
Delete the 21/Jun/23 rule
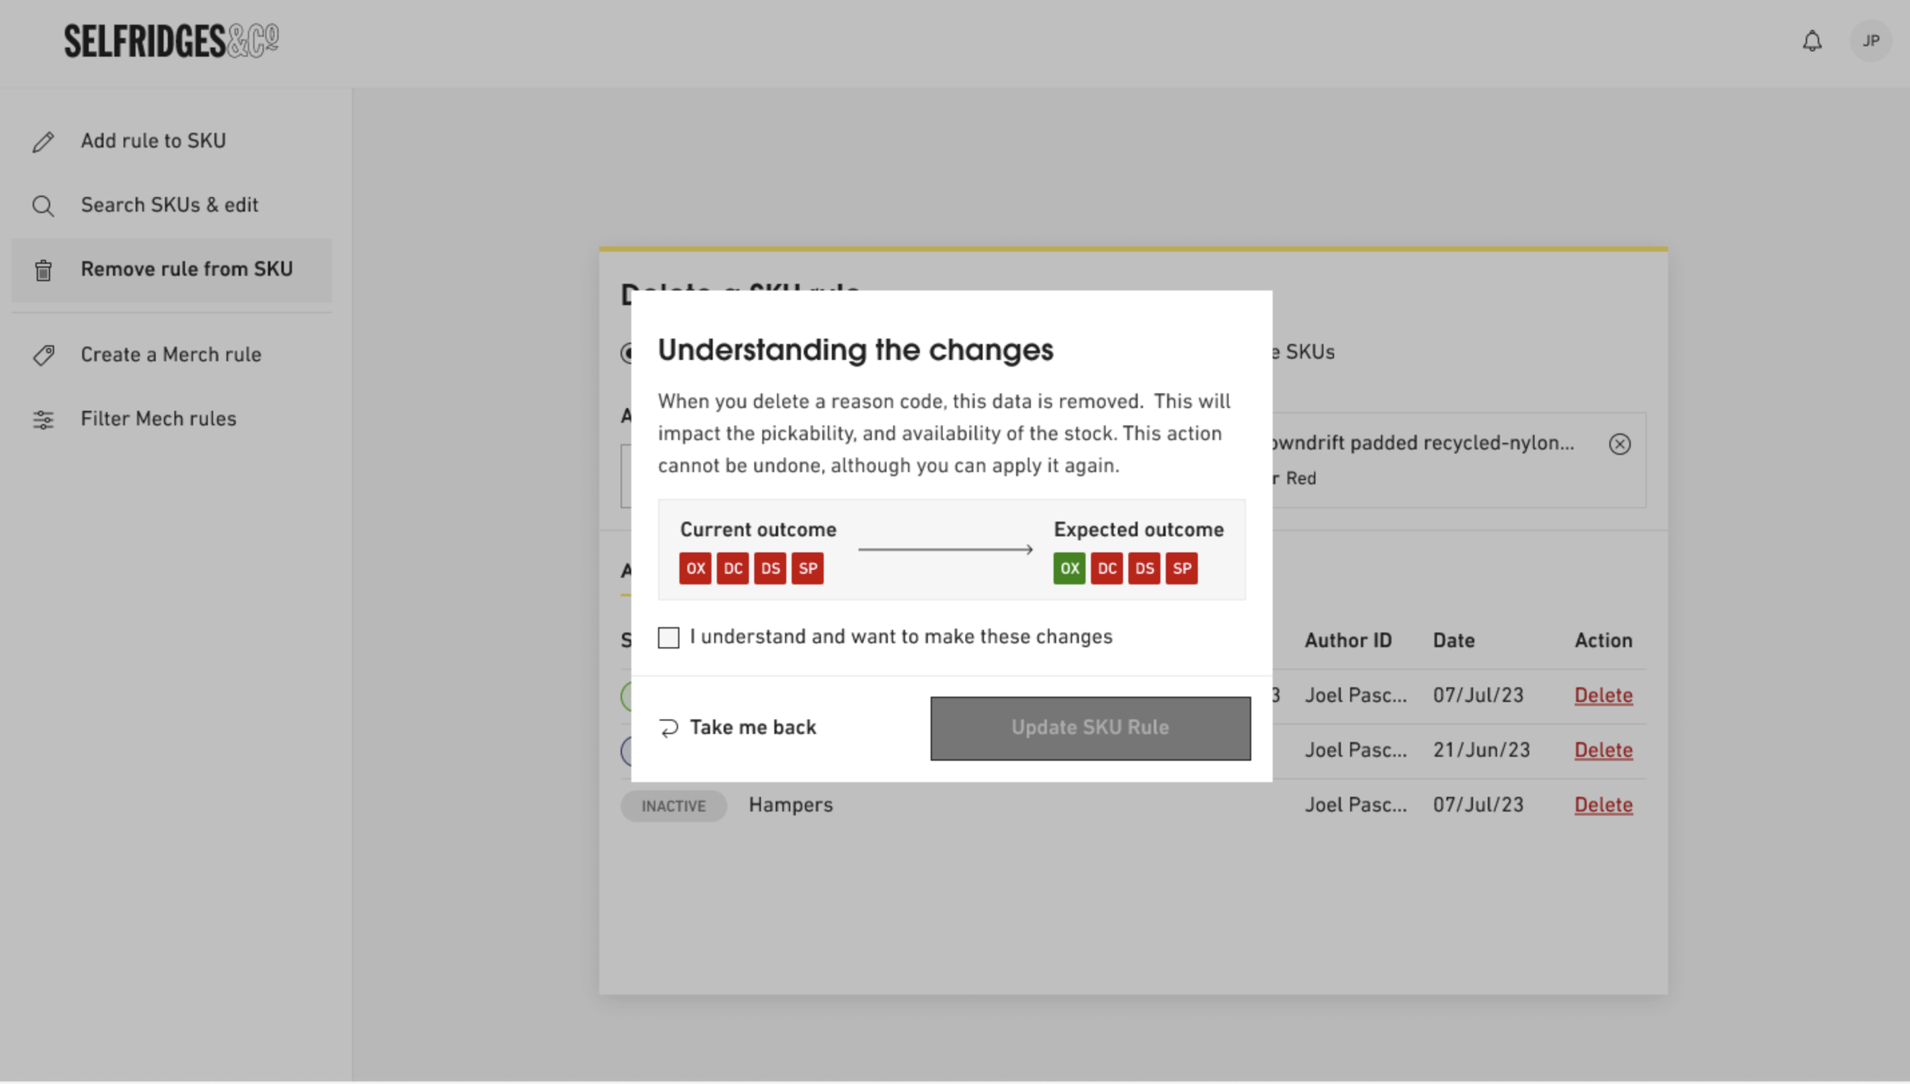[1603, 749]
